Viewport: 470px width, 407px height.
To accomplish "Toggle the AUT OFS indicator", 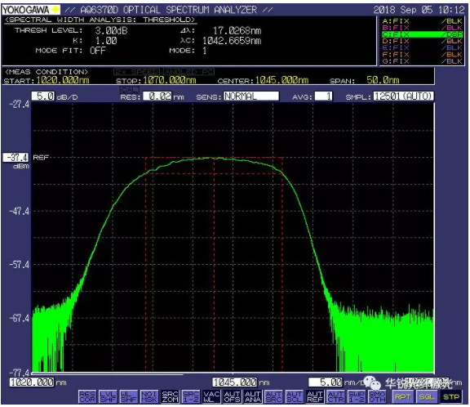I will coord(232,396).
